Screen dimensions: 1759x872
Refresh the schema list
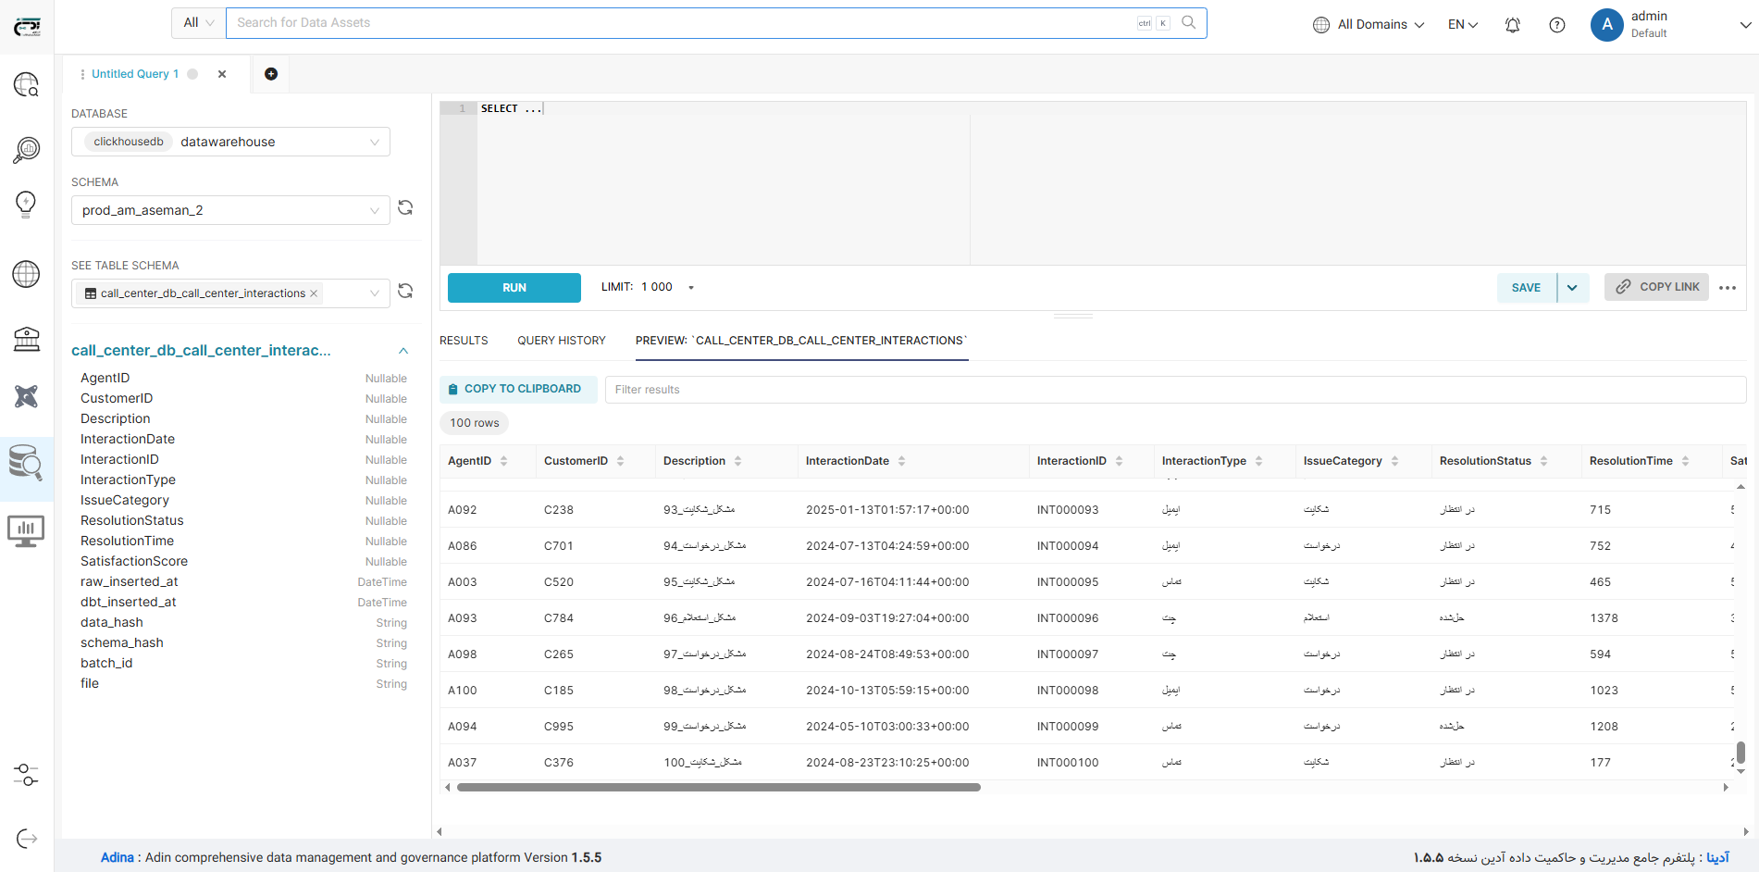pyautogui.click(x=405, y=208)
